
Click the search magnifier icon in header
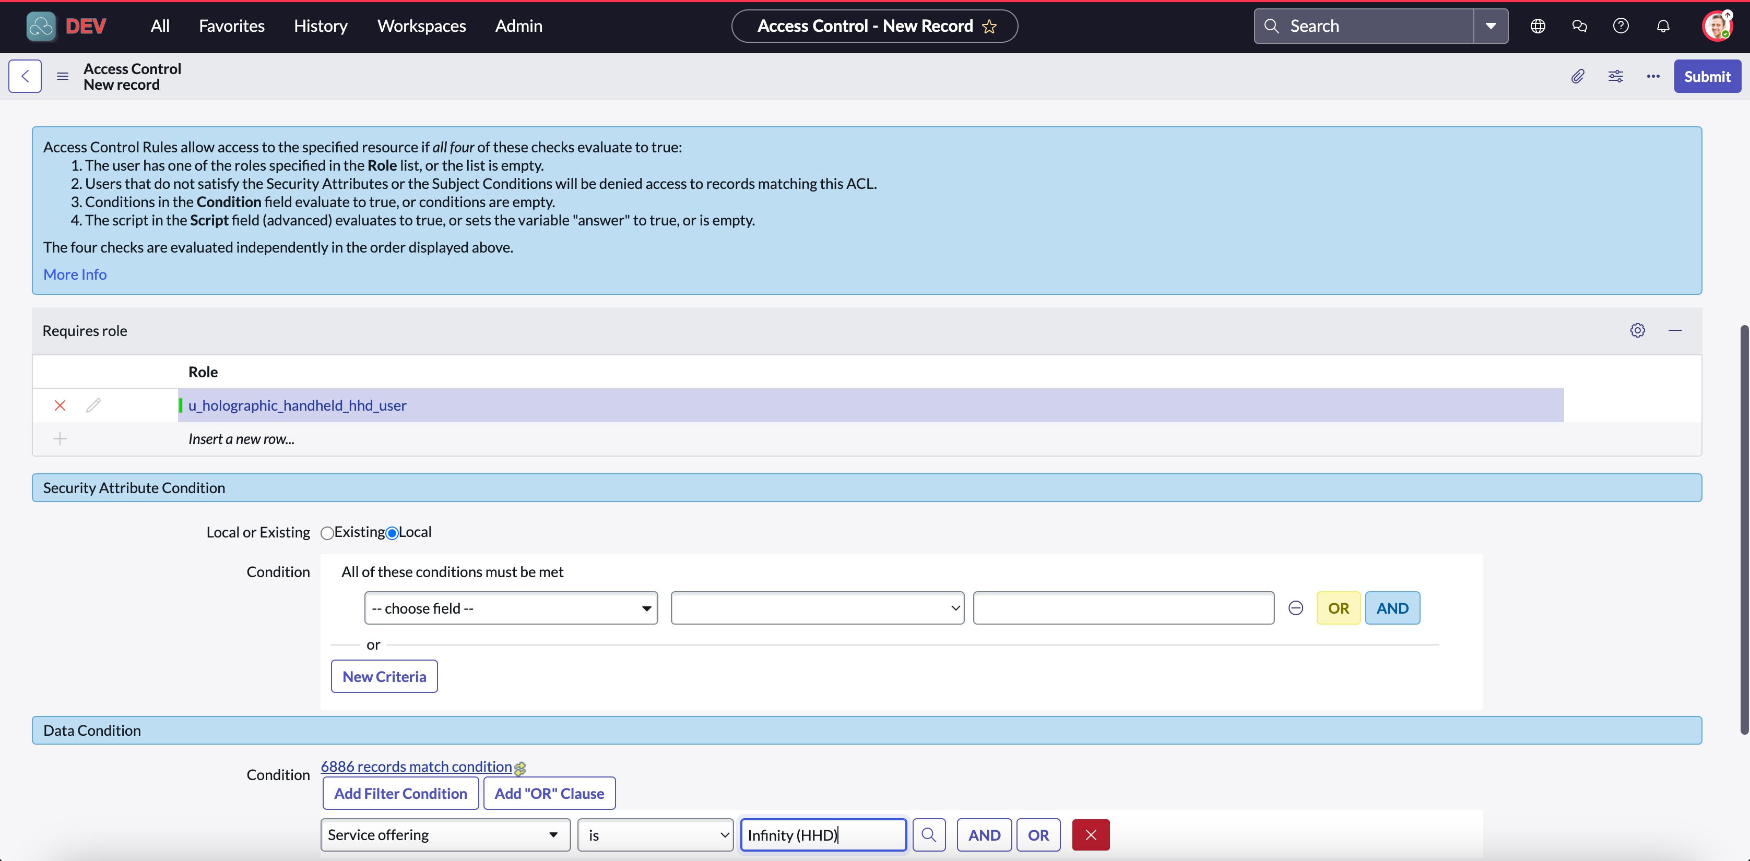(1271, 26)
